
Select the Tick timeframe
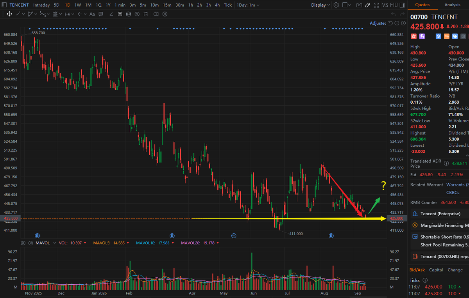tap(228, 5)
